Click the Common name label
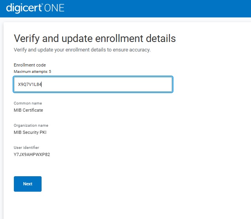The image size is (251, 219). coord(28,103)
